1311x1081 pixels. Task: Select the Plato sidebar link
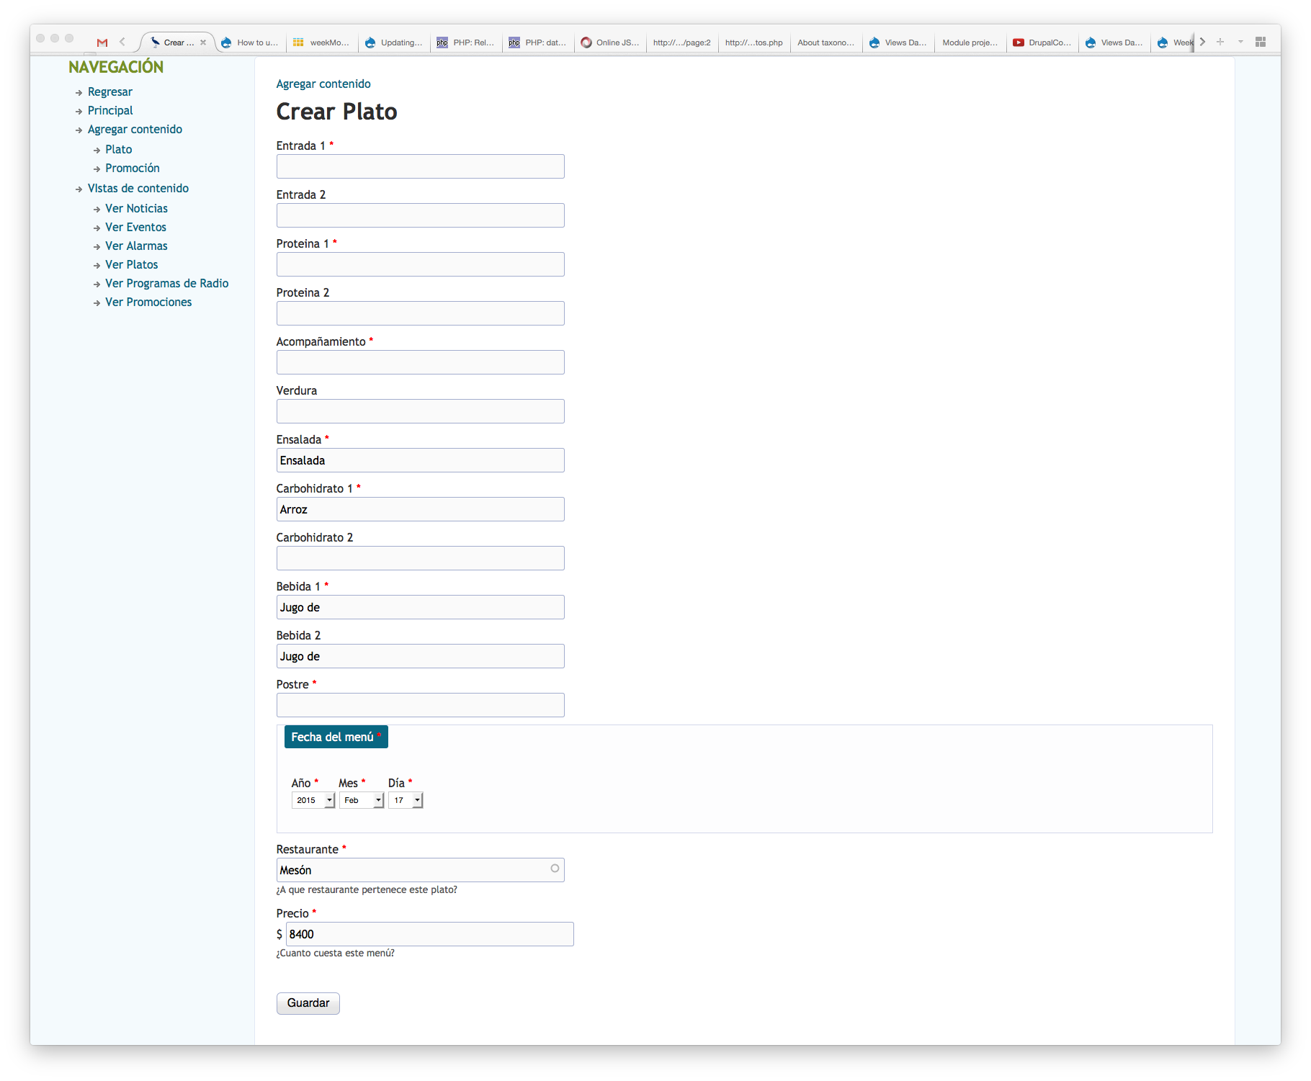tap(118, 149)
